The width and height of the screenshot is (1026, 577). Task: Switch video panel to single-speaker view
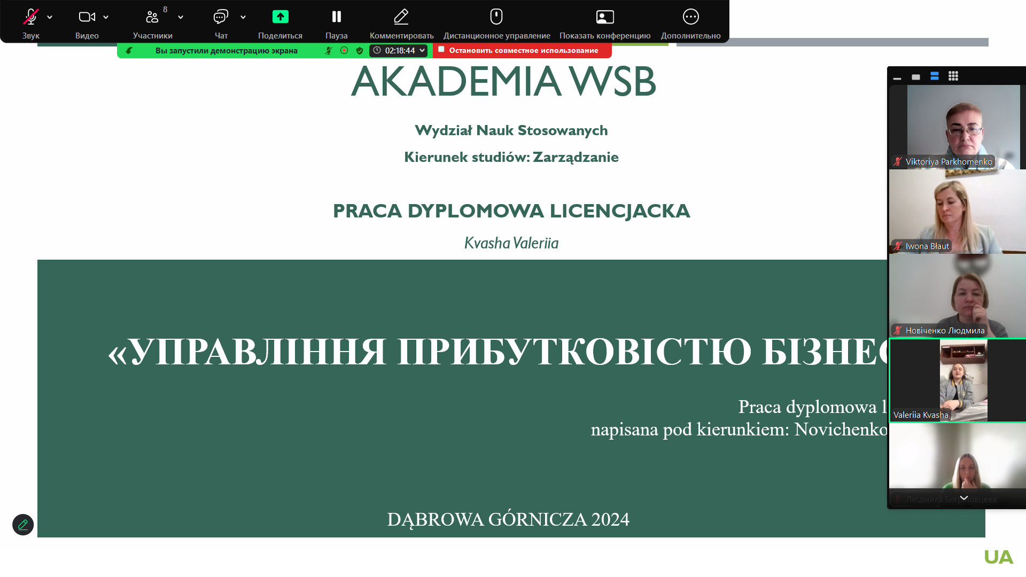[x=916, y=77]
